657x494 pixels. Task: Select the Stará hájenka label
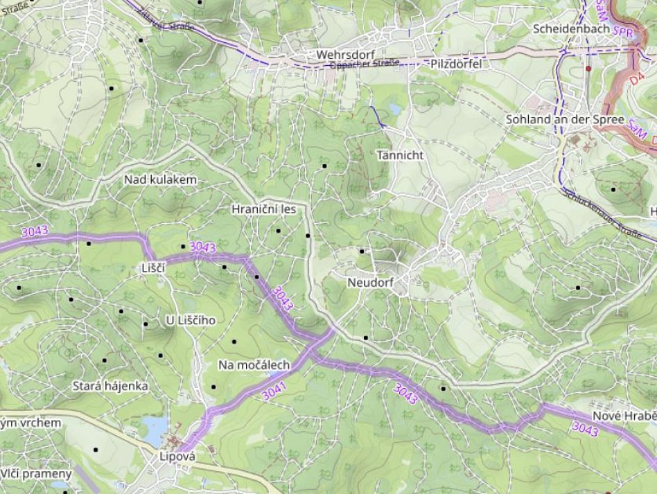[110, 386]
